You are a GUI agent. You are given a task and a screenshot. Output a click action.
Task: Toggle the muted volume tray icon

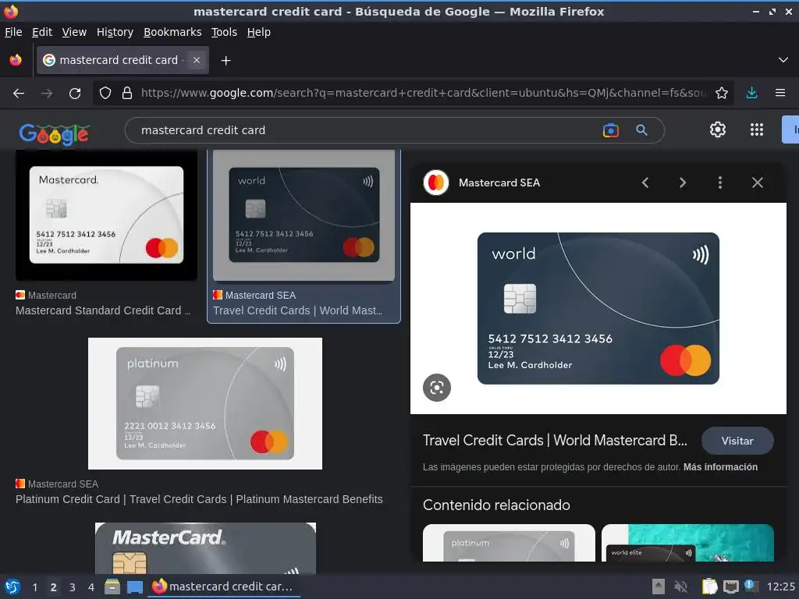(680, 587)
